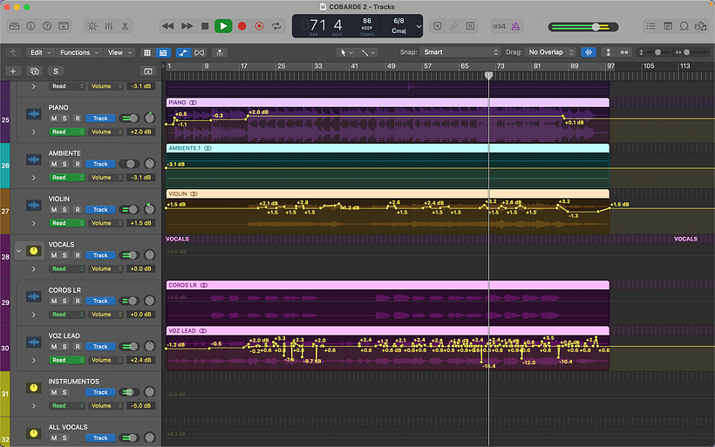This screenshot has height=447, width=715.
Task: Solo the COROS LR track
Action: coord(65,301)
